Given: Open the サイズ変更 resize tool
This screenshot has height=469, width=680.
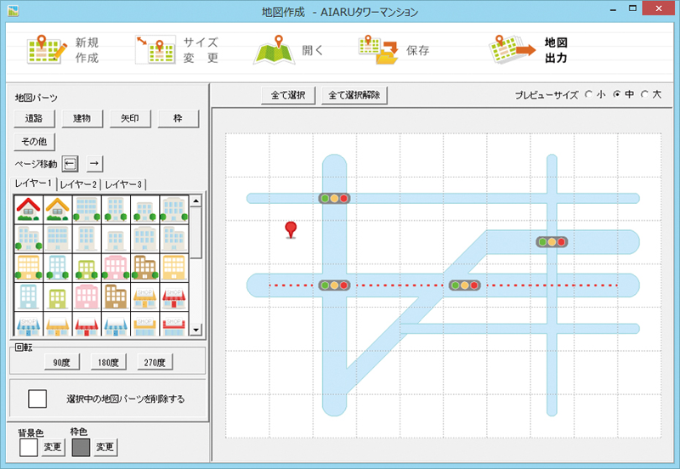Looking at the screenshot, I should (156, 50).
